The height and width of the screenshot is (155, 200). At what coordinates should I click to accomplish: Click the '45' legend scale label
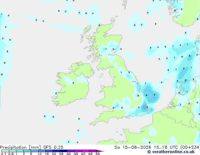coord(91,154)
